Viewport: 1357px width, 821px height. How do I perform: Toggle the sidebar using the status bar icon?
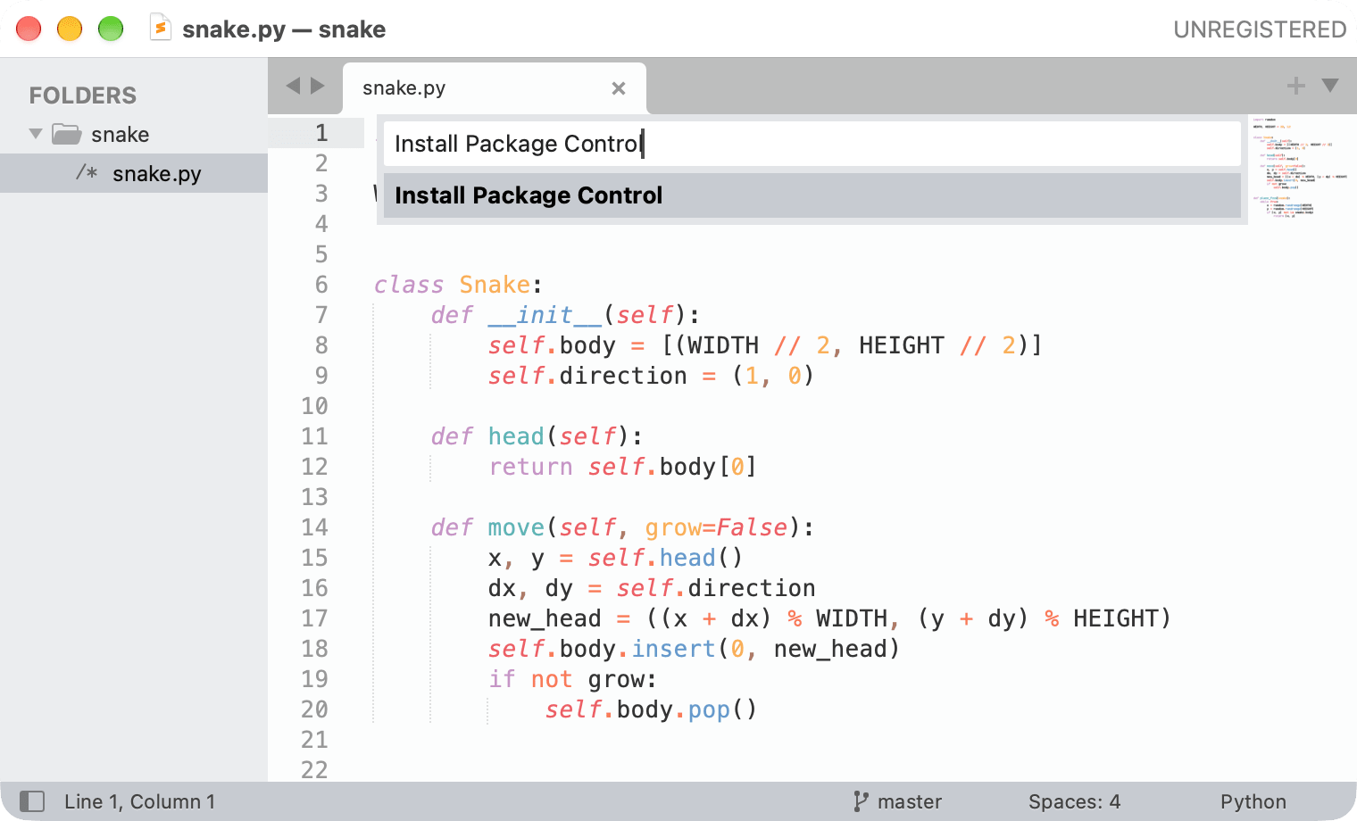point(32,801)
